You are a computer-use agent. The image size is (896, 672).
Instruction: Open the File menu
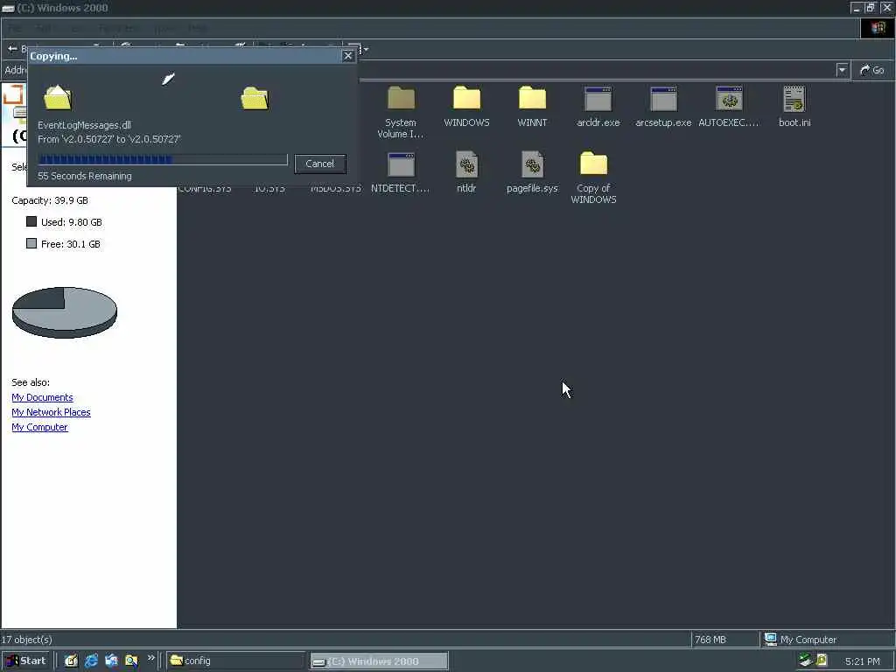point(15,28)
